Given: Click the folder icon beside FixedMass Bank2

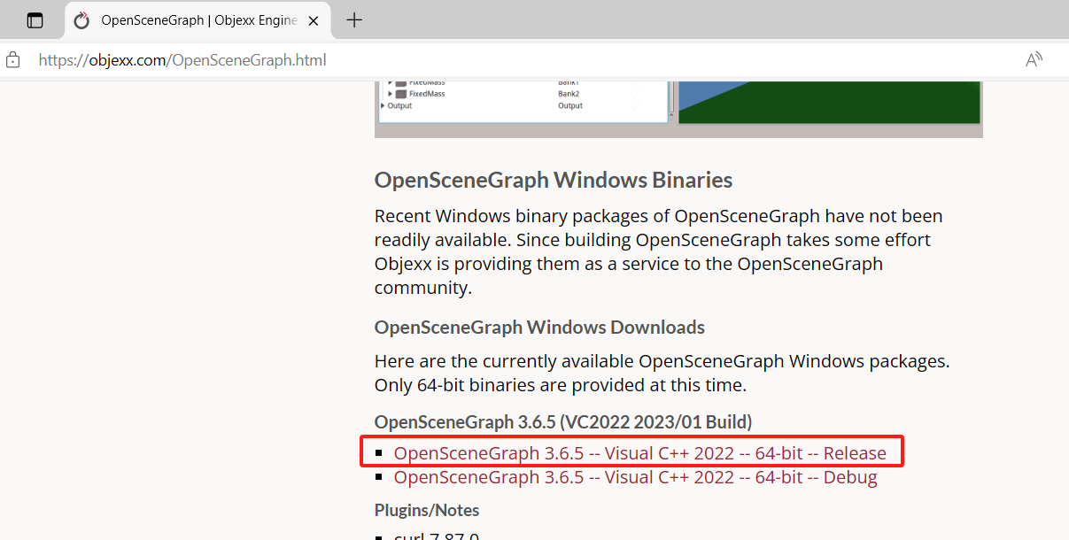Looking at the screenshot, I should (x=400, y=94).
